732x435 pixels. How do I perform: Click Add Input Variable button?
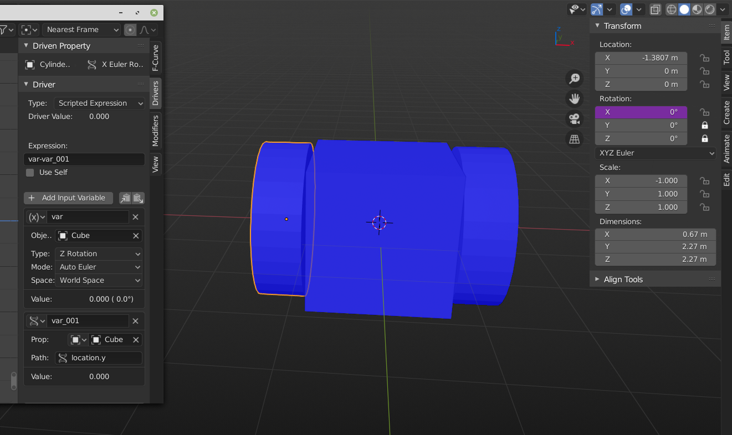69,198
